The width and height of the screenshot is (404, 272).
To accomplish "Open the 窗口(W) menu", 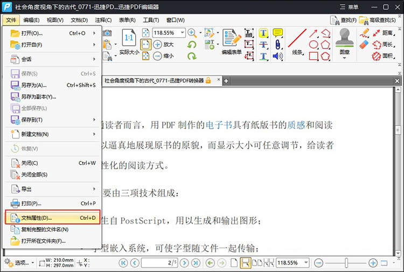I will tap(176, 20).
